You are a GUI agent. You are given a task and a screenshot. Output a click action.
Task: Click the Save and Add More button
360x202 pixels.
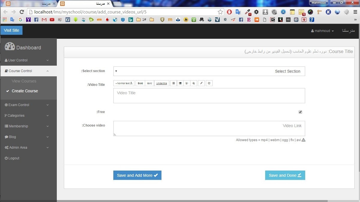click(137, 175)
